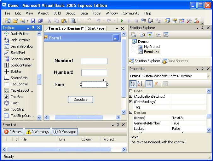Viewport: 213px width, 161px height.
Task: Collapse the Design category in Properties
Action: [130, 112]
